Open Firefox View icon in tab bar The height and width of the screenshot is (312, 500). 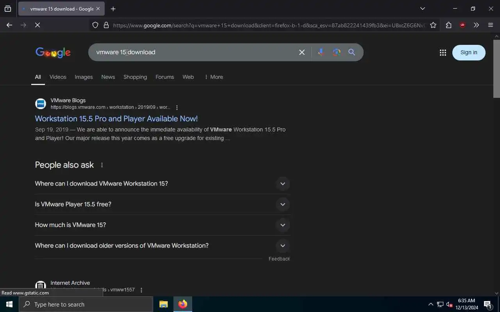(8, 9)
